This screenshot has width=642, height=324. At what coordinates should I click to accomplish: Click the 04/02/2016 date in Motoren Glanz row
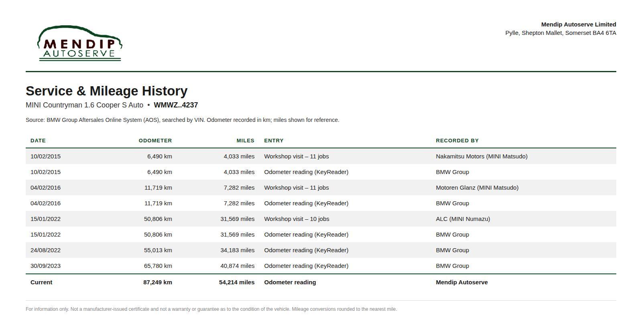pyautogui.click(x=45, y=188)
